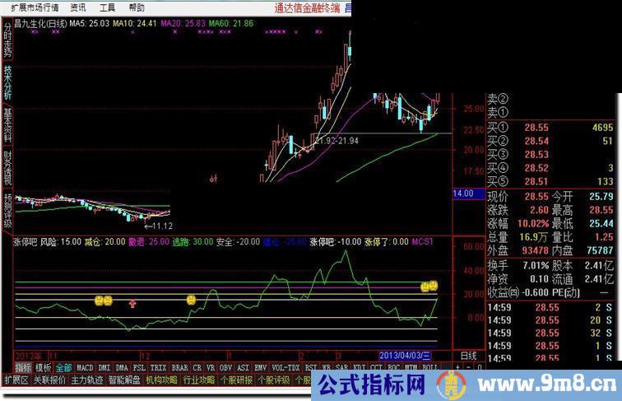622x401 pixels.
Task: Choose the BRAR indicator
Action: pos(179,367)
